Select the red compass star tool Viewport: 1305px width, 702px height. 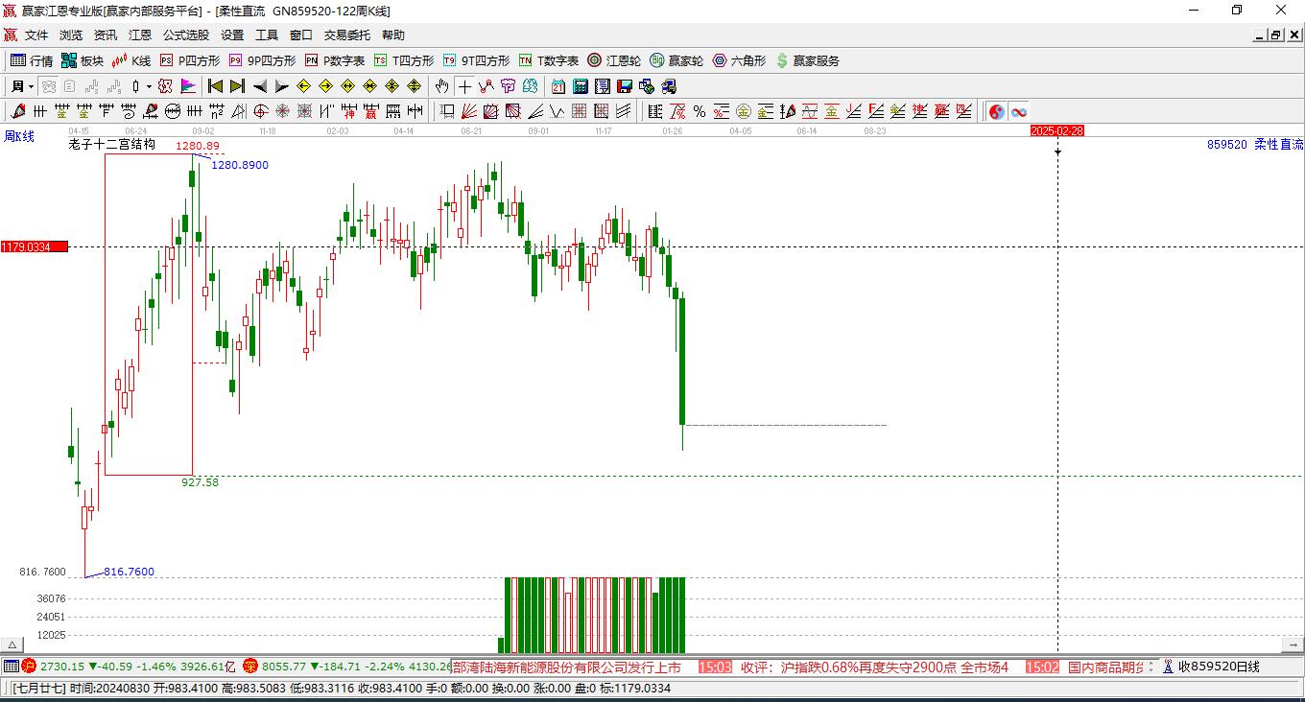coord(282,111)
